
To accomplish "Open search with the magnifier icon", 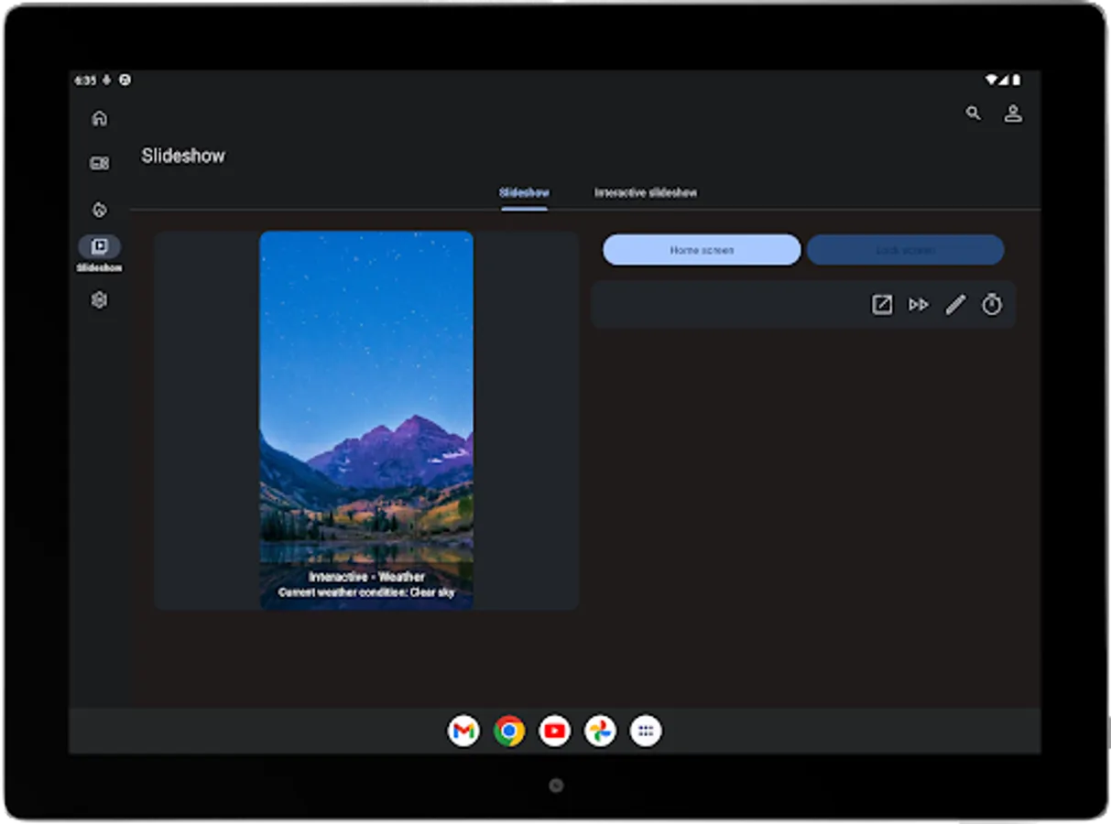I will [974, 114].
